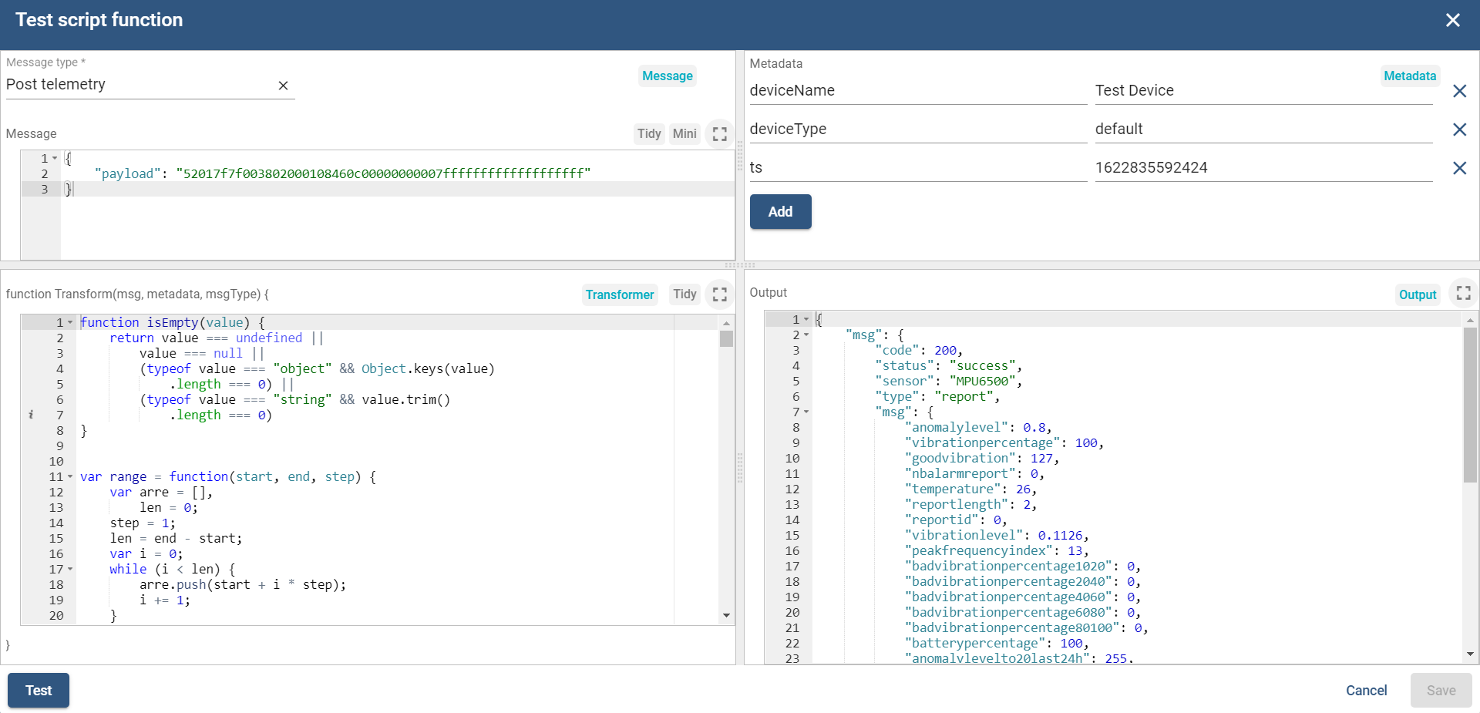Remove the ts metadata row
Viewport: 1480px width, 713px height.
(x=1460, y=168)
